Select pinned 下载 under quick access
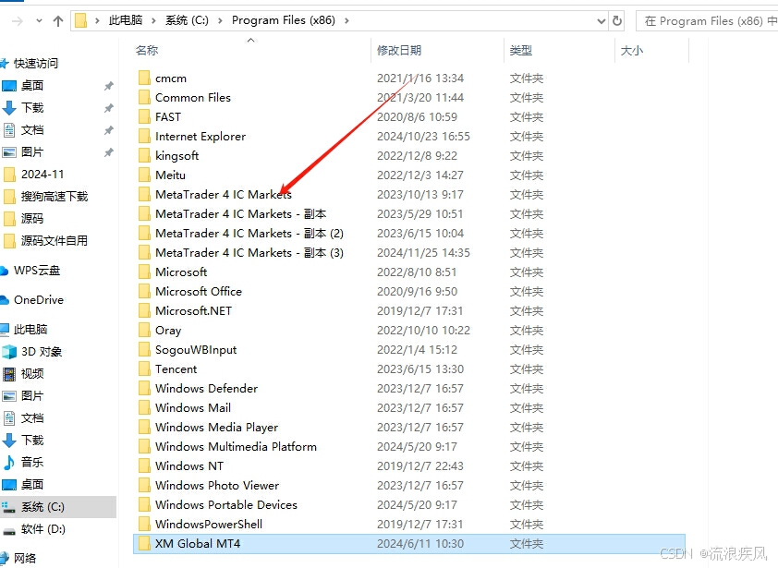 tap(32, 108)
